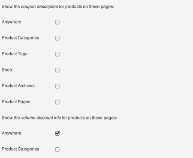Click the italic 'coupon description' text
The height and width of the screenshot is (158, 193).
(x=39, y=7)
